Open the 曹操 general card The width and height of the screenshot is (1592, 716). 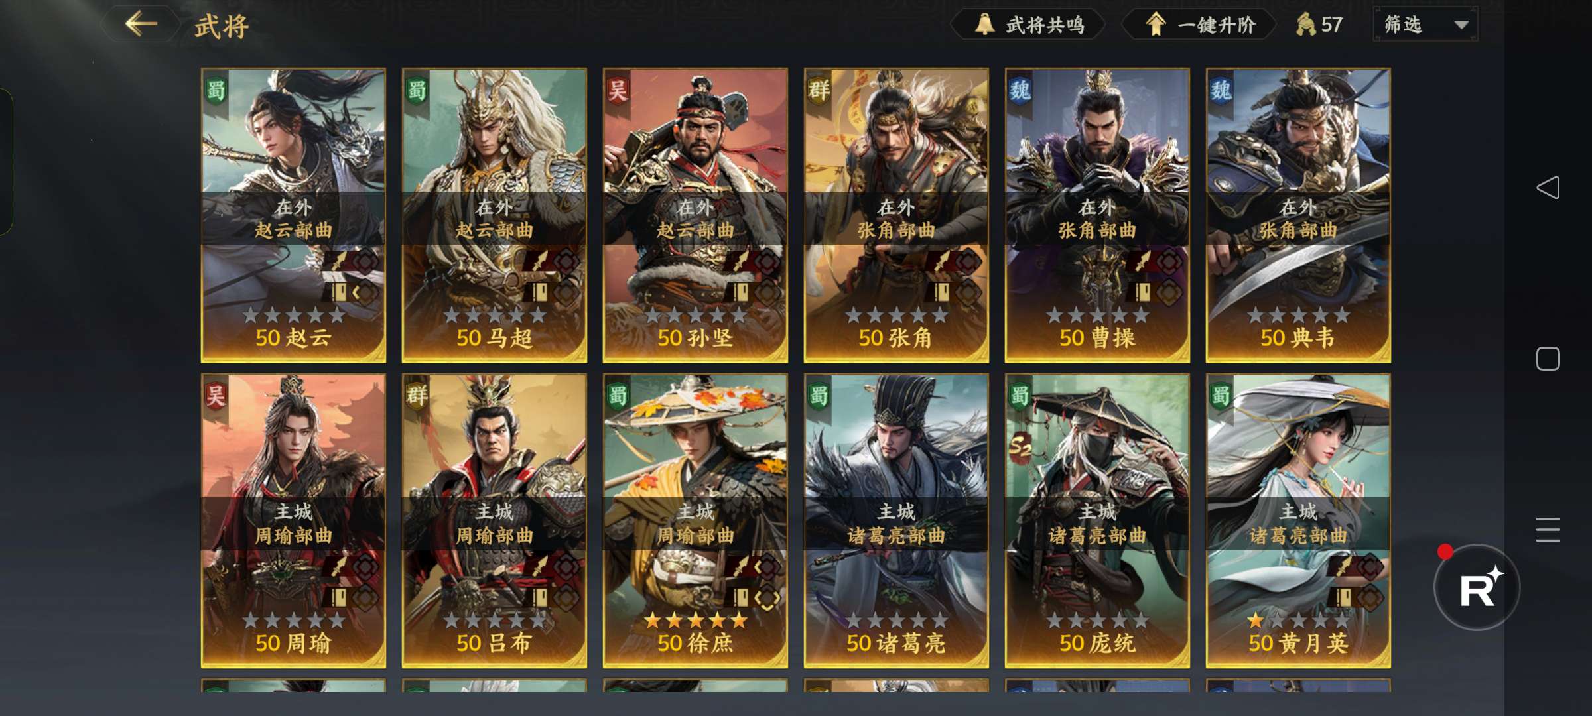pyautogui.click(x=1097, y=215)
